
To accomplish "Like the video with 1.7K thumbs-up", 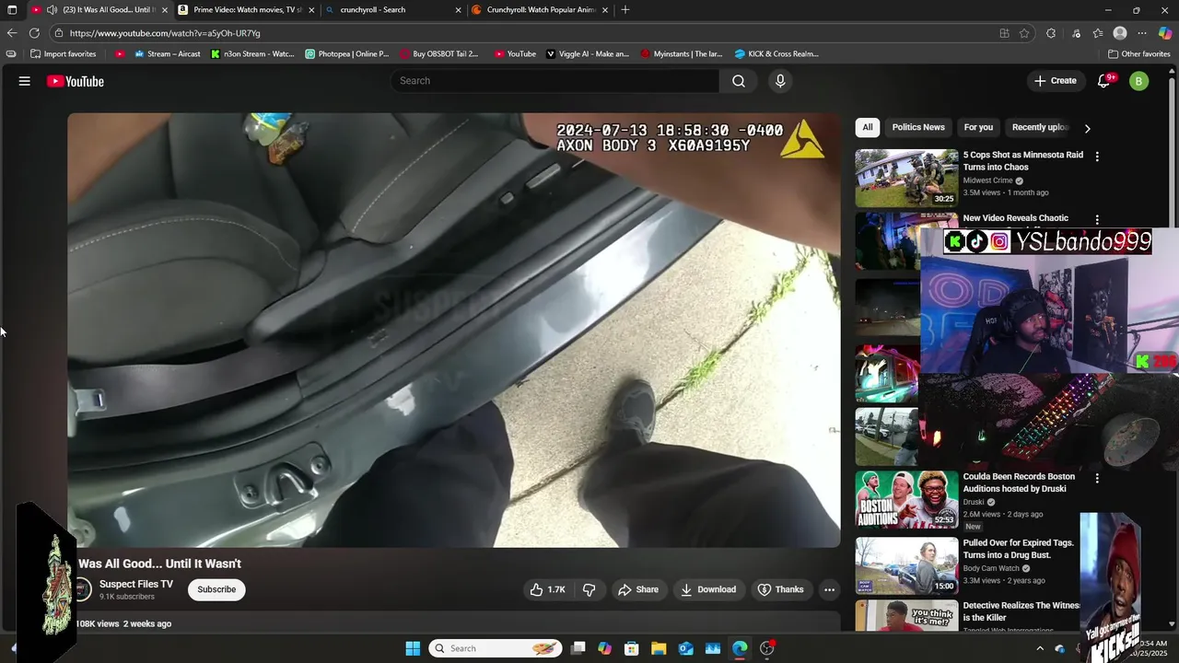I will point(547,589).
